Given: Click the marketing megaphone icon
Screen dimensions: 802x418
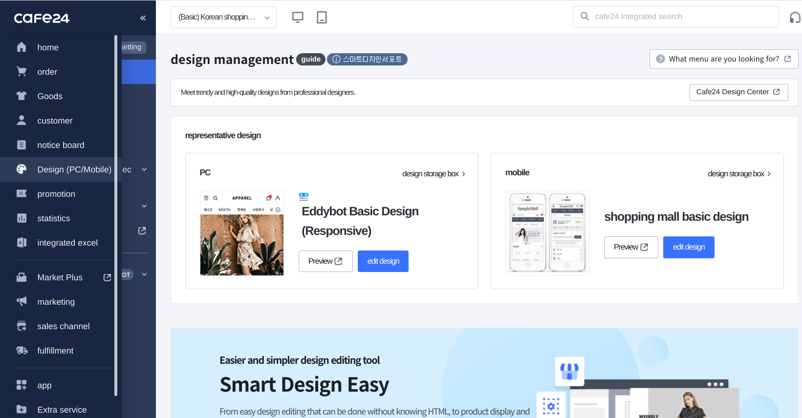Looking at the screenshot, I should point(22,301).
